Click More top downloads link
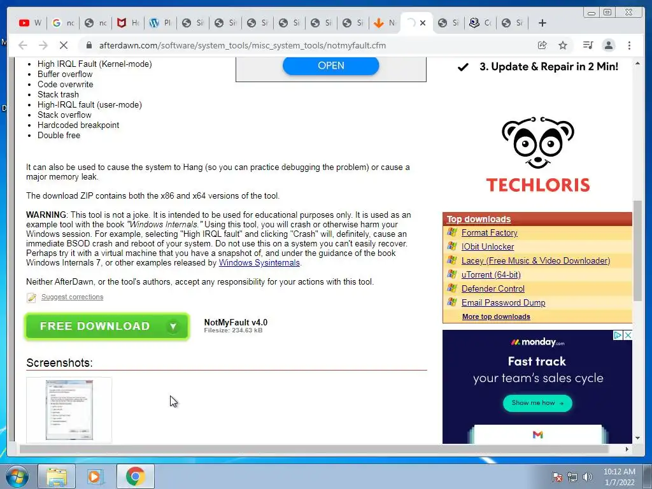 click(496, 316)
